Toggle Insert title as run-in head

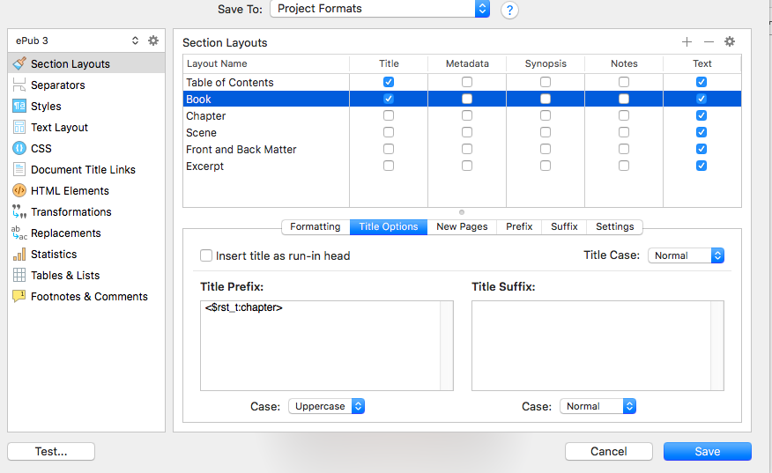pos(206,255)
